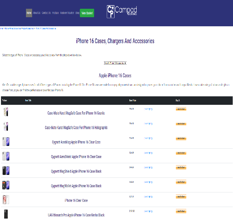
Task: Open the Redeem Voucher page
Action: click(67, 13)
